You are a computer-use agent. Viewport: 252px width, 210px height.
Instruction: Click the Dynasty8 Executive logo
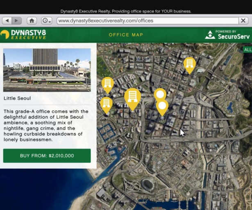click(x=23, y=34)
